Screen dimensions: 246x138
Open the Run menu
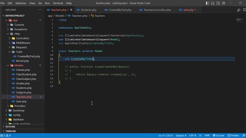tap(47, 3)
